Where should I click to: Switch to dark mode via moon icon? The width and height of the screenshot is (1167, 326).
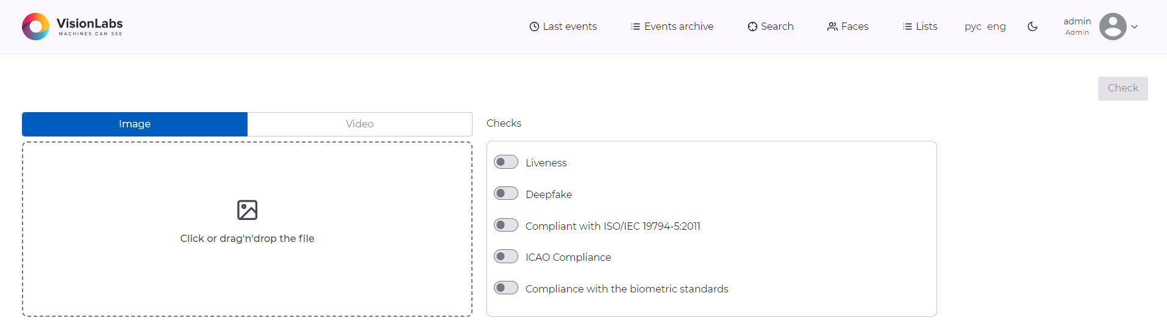1032,27
